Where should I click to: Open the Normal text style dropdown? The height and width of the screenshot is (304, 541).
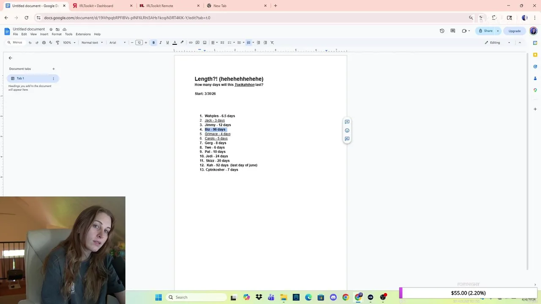pyautogui.click(x=92, y=43)
